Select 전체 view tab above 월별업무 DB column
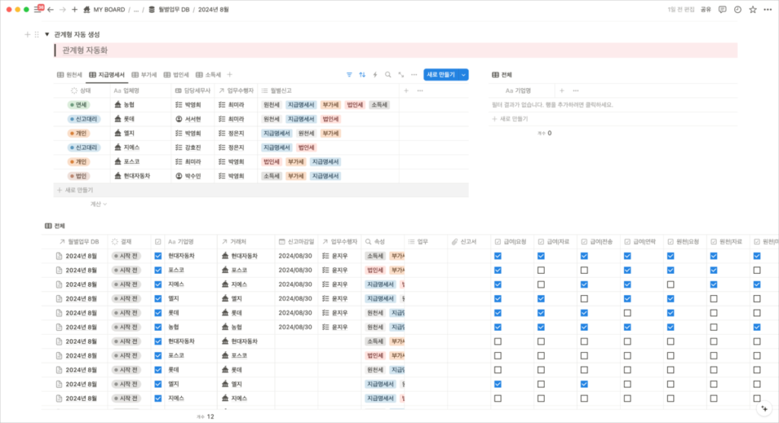Screen dimensions: 779x423 (x=55, y=226)
